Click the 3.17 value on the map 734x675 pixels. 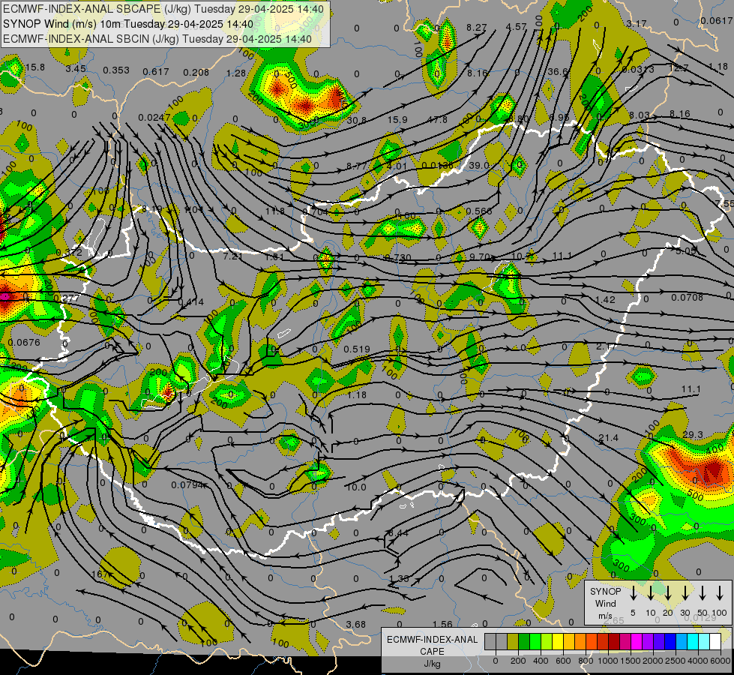pos(637,23)
